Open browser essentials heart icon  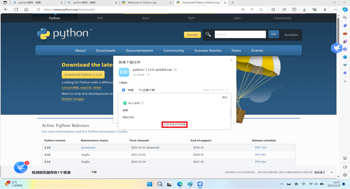click(314, 9)
